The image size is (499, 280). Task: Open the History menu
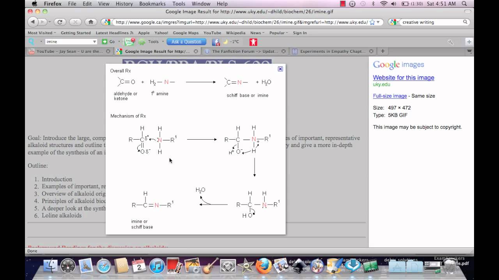pos(124,3)
